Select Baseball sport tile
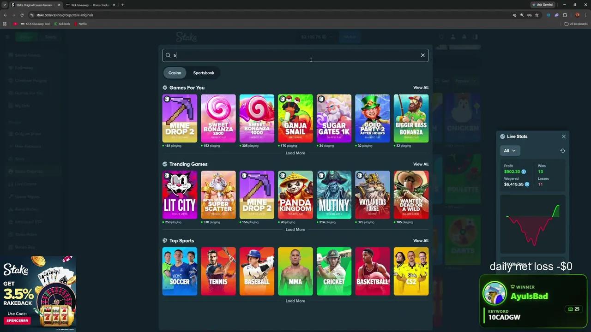 click(257, 271)
